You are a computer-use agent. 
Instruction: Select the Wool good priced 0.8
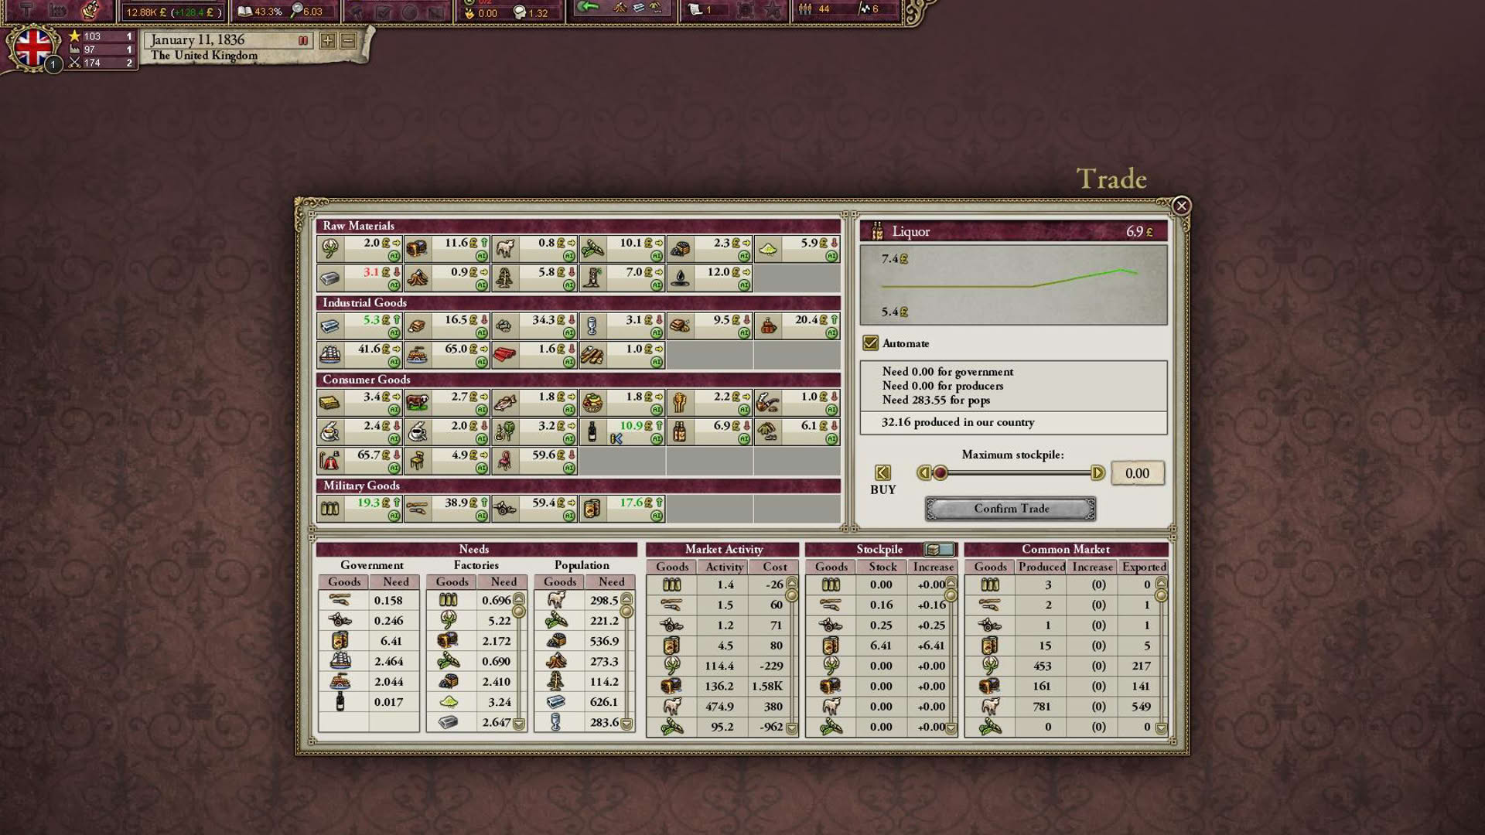pos(534,248)
